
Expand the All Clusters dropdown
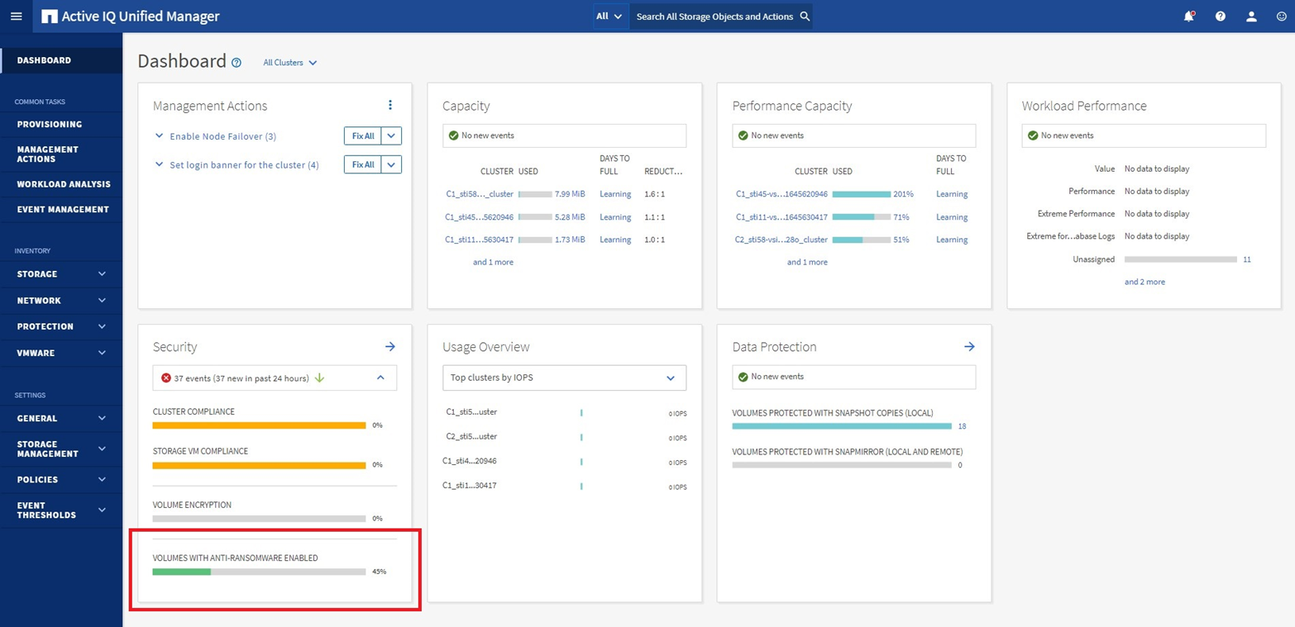289,63
